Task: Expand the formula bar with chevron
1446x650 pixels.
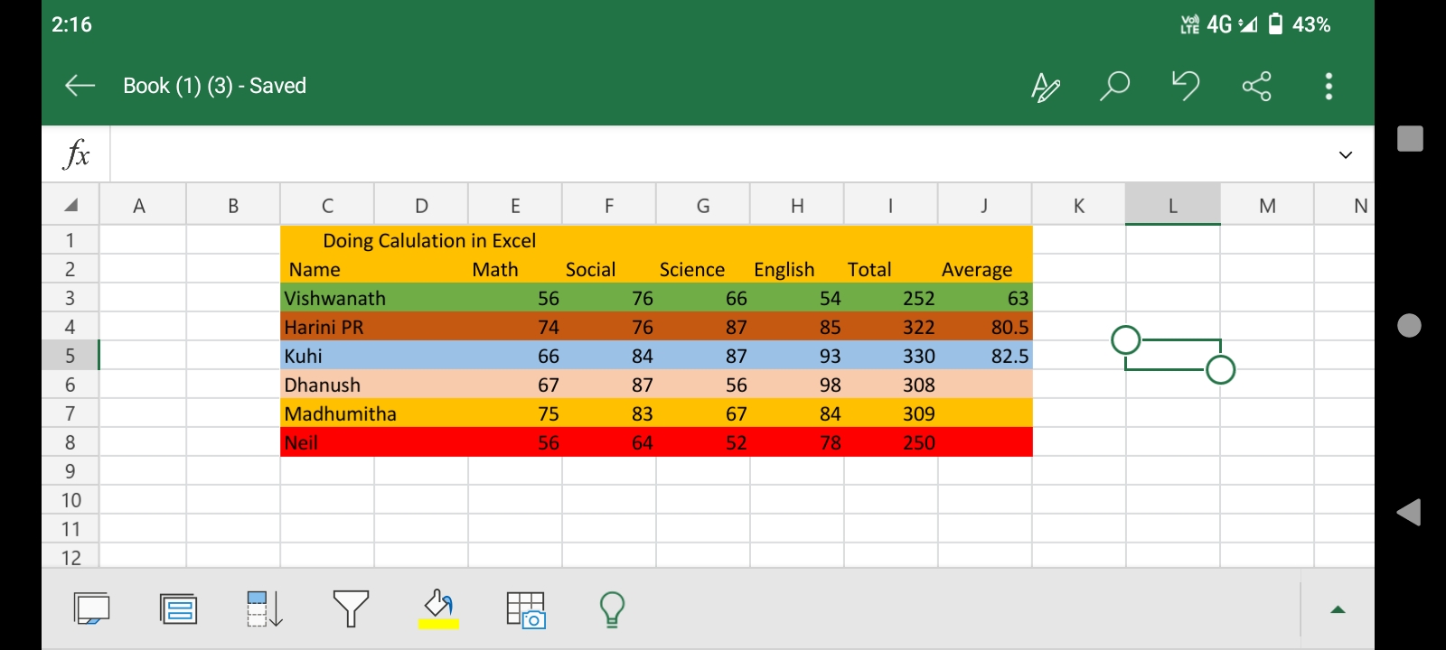Action: click(1345, 155)
